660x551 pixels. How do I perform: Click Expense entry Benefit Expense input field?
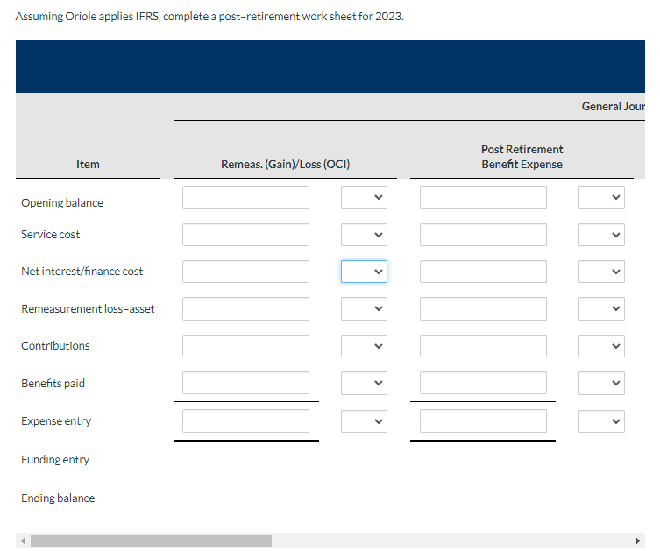pyautogui.click(x=483, y=421)
